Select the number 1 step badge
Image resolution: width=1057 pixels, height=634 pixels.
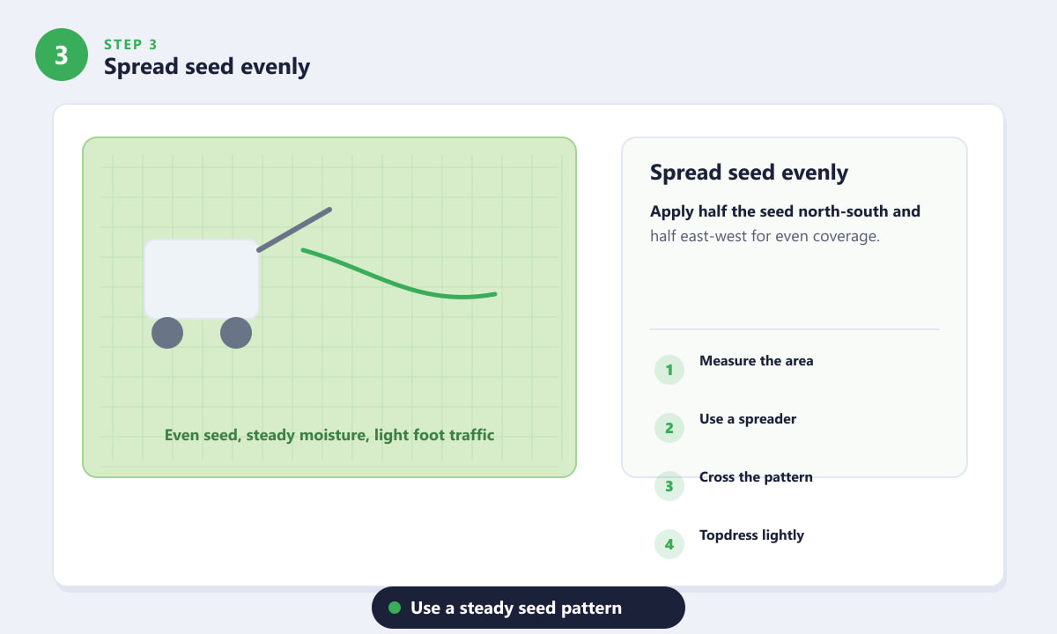click(669, 370)
